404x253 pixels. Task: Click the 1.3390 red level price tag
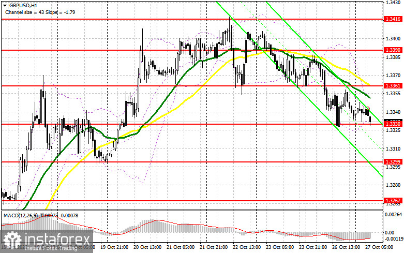coord(393,50)
